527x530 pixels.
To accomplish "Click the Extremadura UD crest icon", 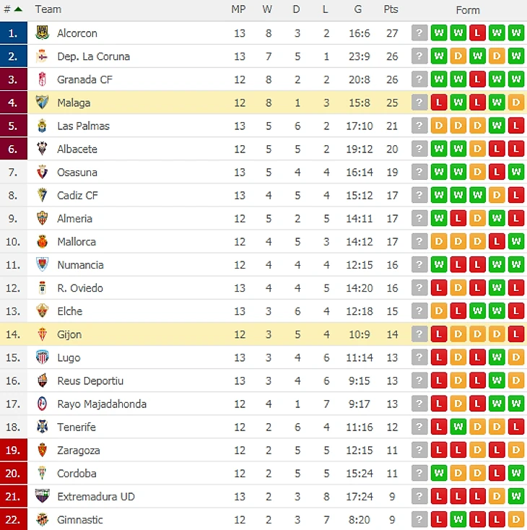I will click(42, 496).
